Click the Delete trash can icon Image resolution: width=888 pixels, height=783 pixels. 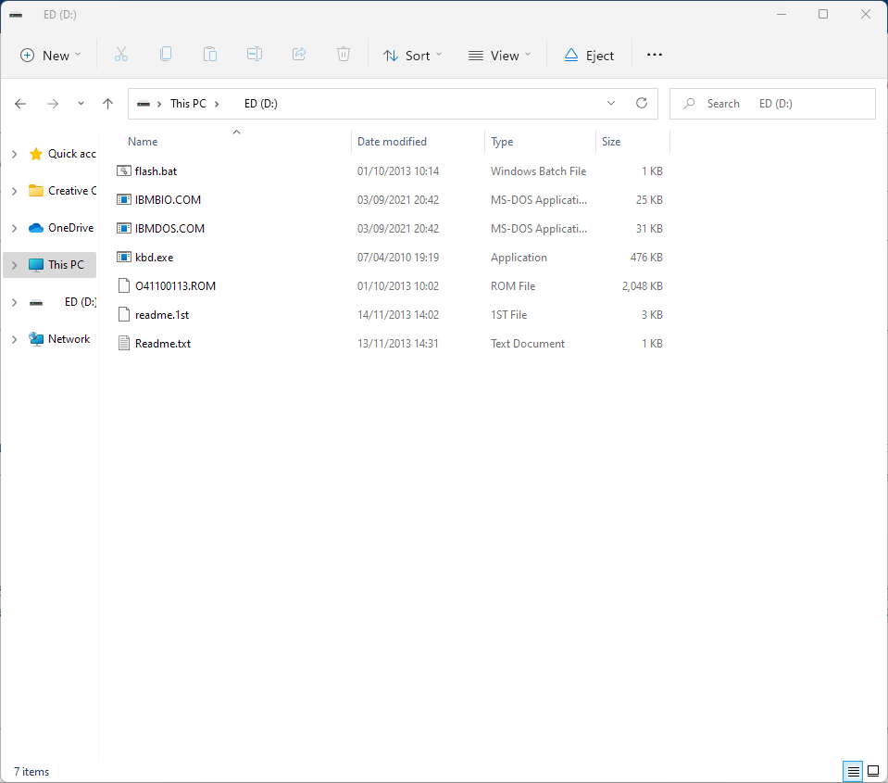tap(344, 55)
